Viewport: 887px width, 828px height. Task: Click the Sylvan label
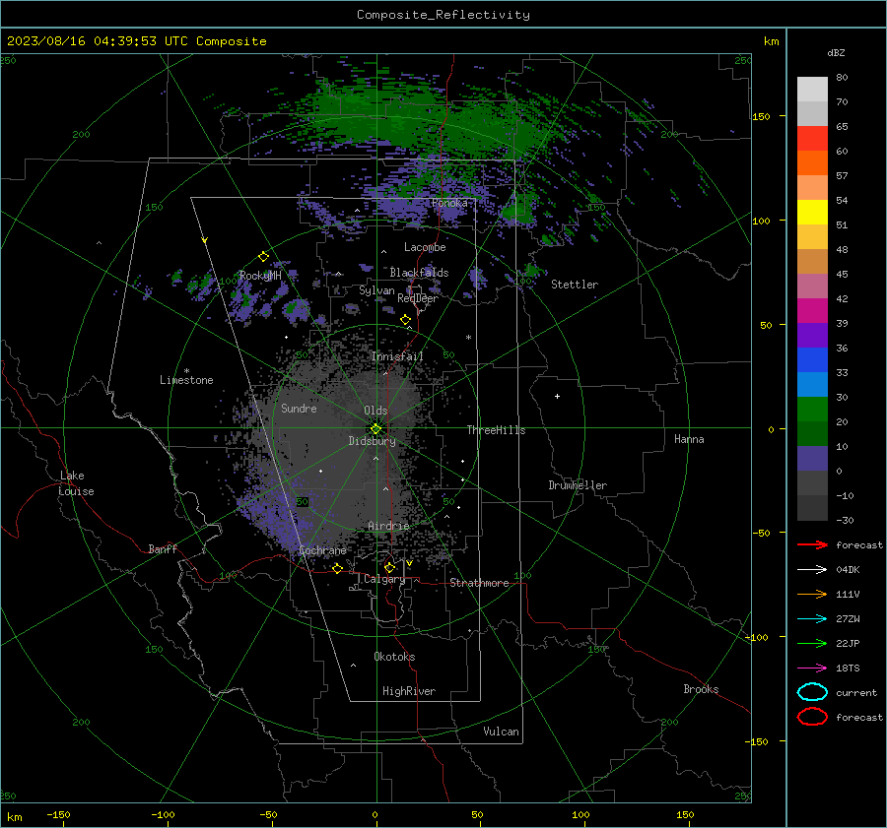pos(376,290)
